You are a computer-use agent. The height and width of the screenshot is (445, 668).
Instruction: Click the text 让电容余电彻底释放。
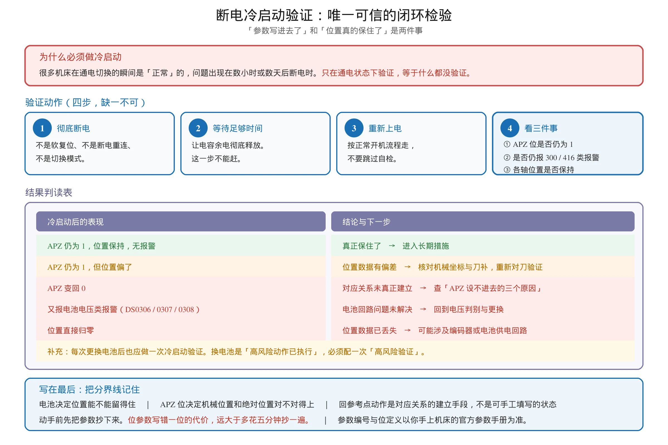pyautogui.click(x=229, y=145)
